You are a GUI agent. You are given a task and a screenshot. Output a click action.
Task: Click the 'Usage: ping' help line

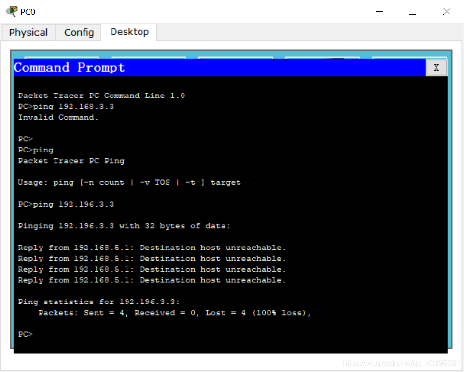pos(129,182)
